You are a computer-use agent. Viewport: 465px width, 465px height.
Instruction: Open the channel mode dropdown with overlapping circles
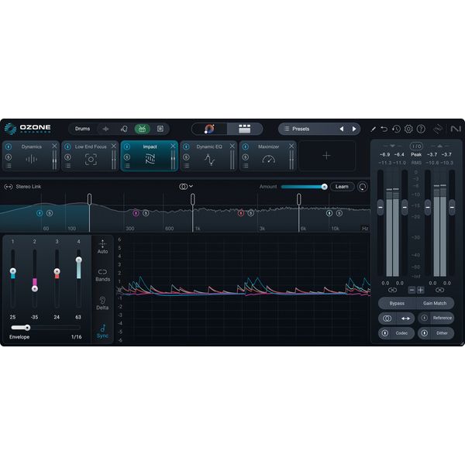(x=186, y=186)
